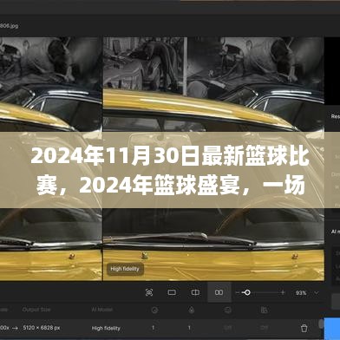Select the High fidelity AI model cell

click(106, 328)
